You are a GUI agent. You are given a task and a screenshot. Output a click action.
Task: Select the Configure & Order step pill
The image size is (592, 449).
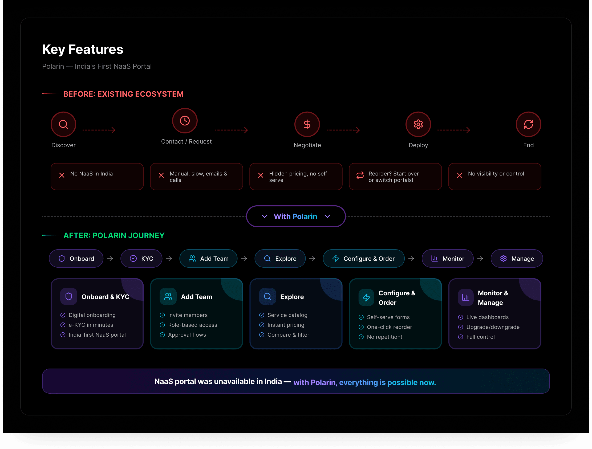363,259
